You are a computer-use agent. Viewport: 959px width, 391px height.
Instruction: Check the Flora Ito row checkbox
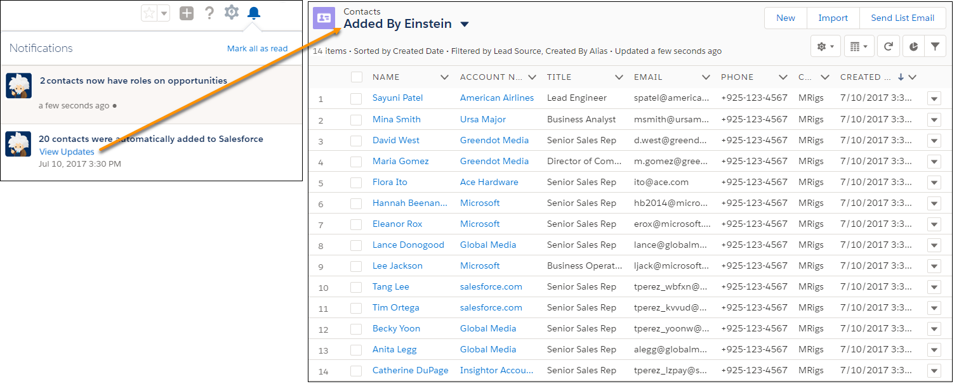[x=357, y=182]
